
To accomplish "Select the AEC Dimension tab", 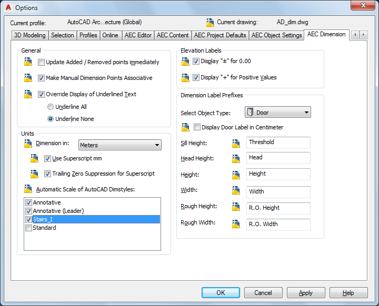I will (326, 35).
